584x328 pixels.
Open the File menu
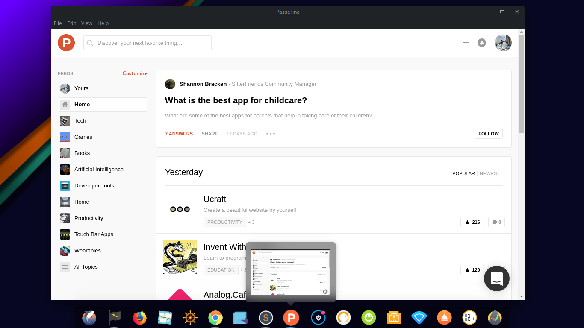58,23
